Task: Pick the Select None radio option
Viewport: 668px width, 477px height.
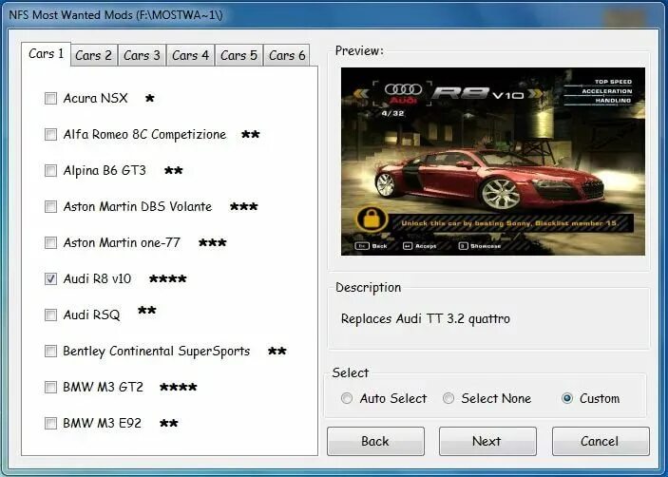Action: 449,398
